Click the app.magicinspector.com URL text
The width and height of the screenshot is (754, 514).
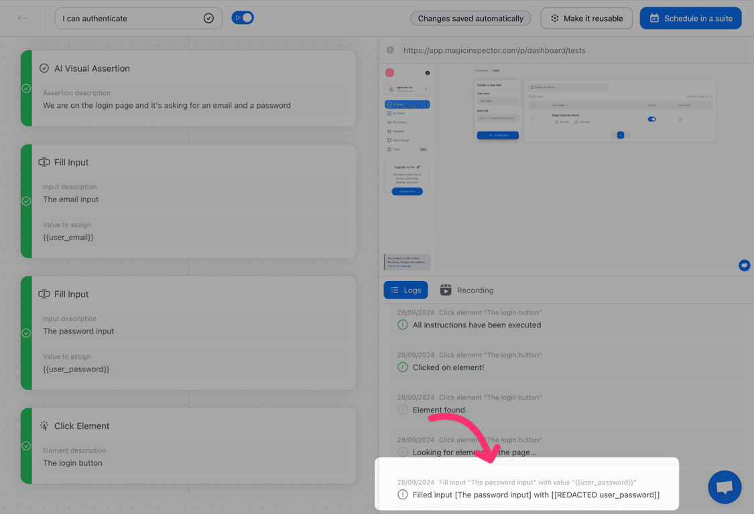[x=495, y=50]
